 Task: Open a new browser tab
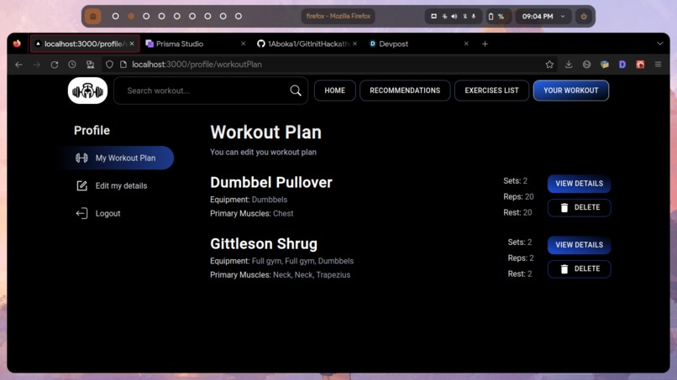(485, 44)
